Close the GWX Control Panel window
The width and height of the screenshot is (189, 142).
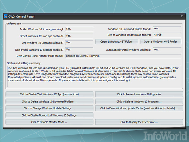(x=182, y=16)
